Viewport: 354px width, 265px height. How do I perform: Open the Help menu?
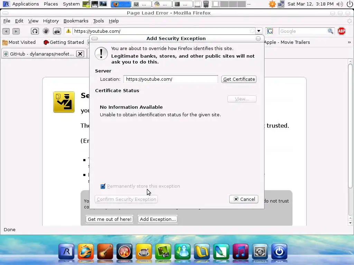113,21
